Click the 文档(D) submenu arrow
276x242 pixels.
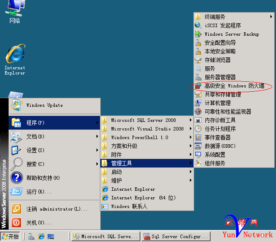97,137
